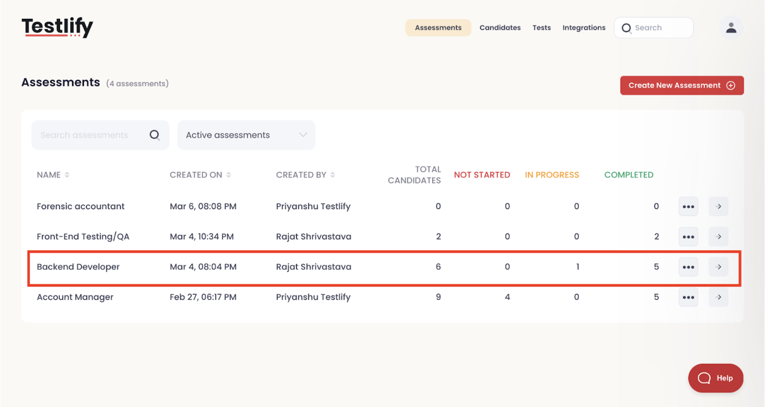Switch to the Candidates tab
766x407 pixels.
(x=500, y=27)
